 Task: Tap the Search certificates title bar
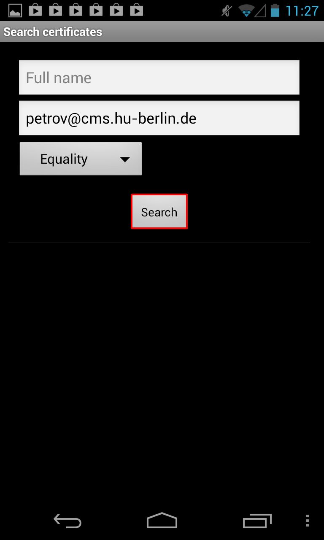(x=162, y=32)
